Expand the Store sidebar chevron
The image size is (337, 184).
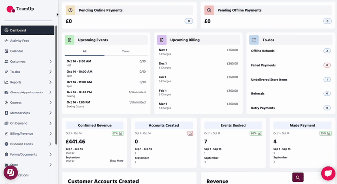[x=50, y=165]
